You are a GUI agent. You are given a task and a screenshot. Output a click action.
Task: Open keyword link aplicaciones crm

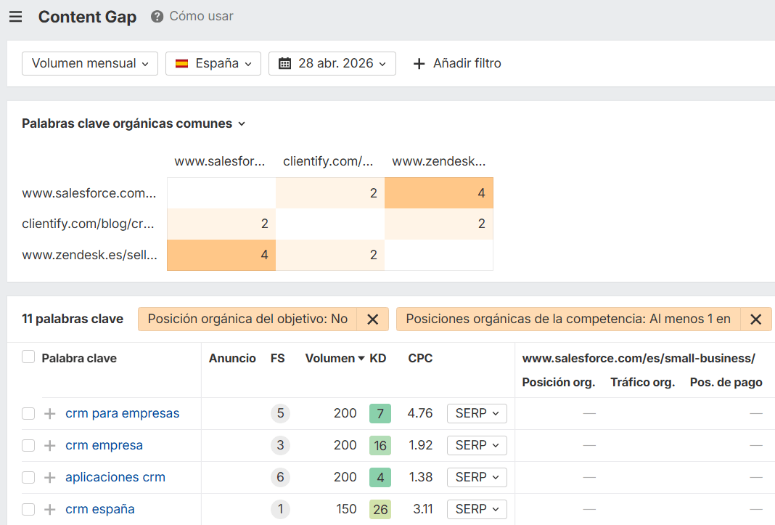click(x=115, y=477)
